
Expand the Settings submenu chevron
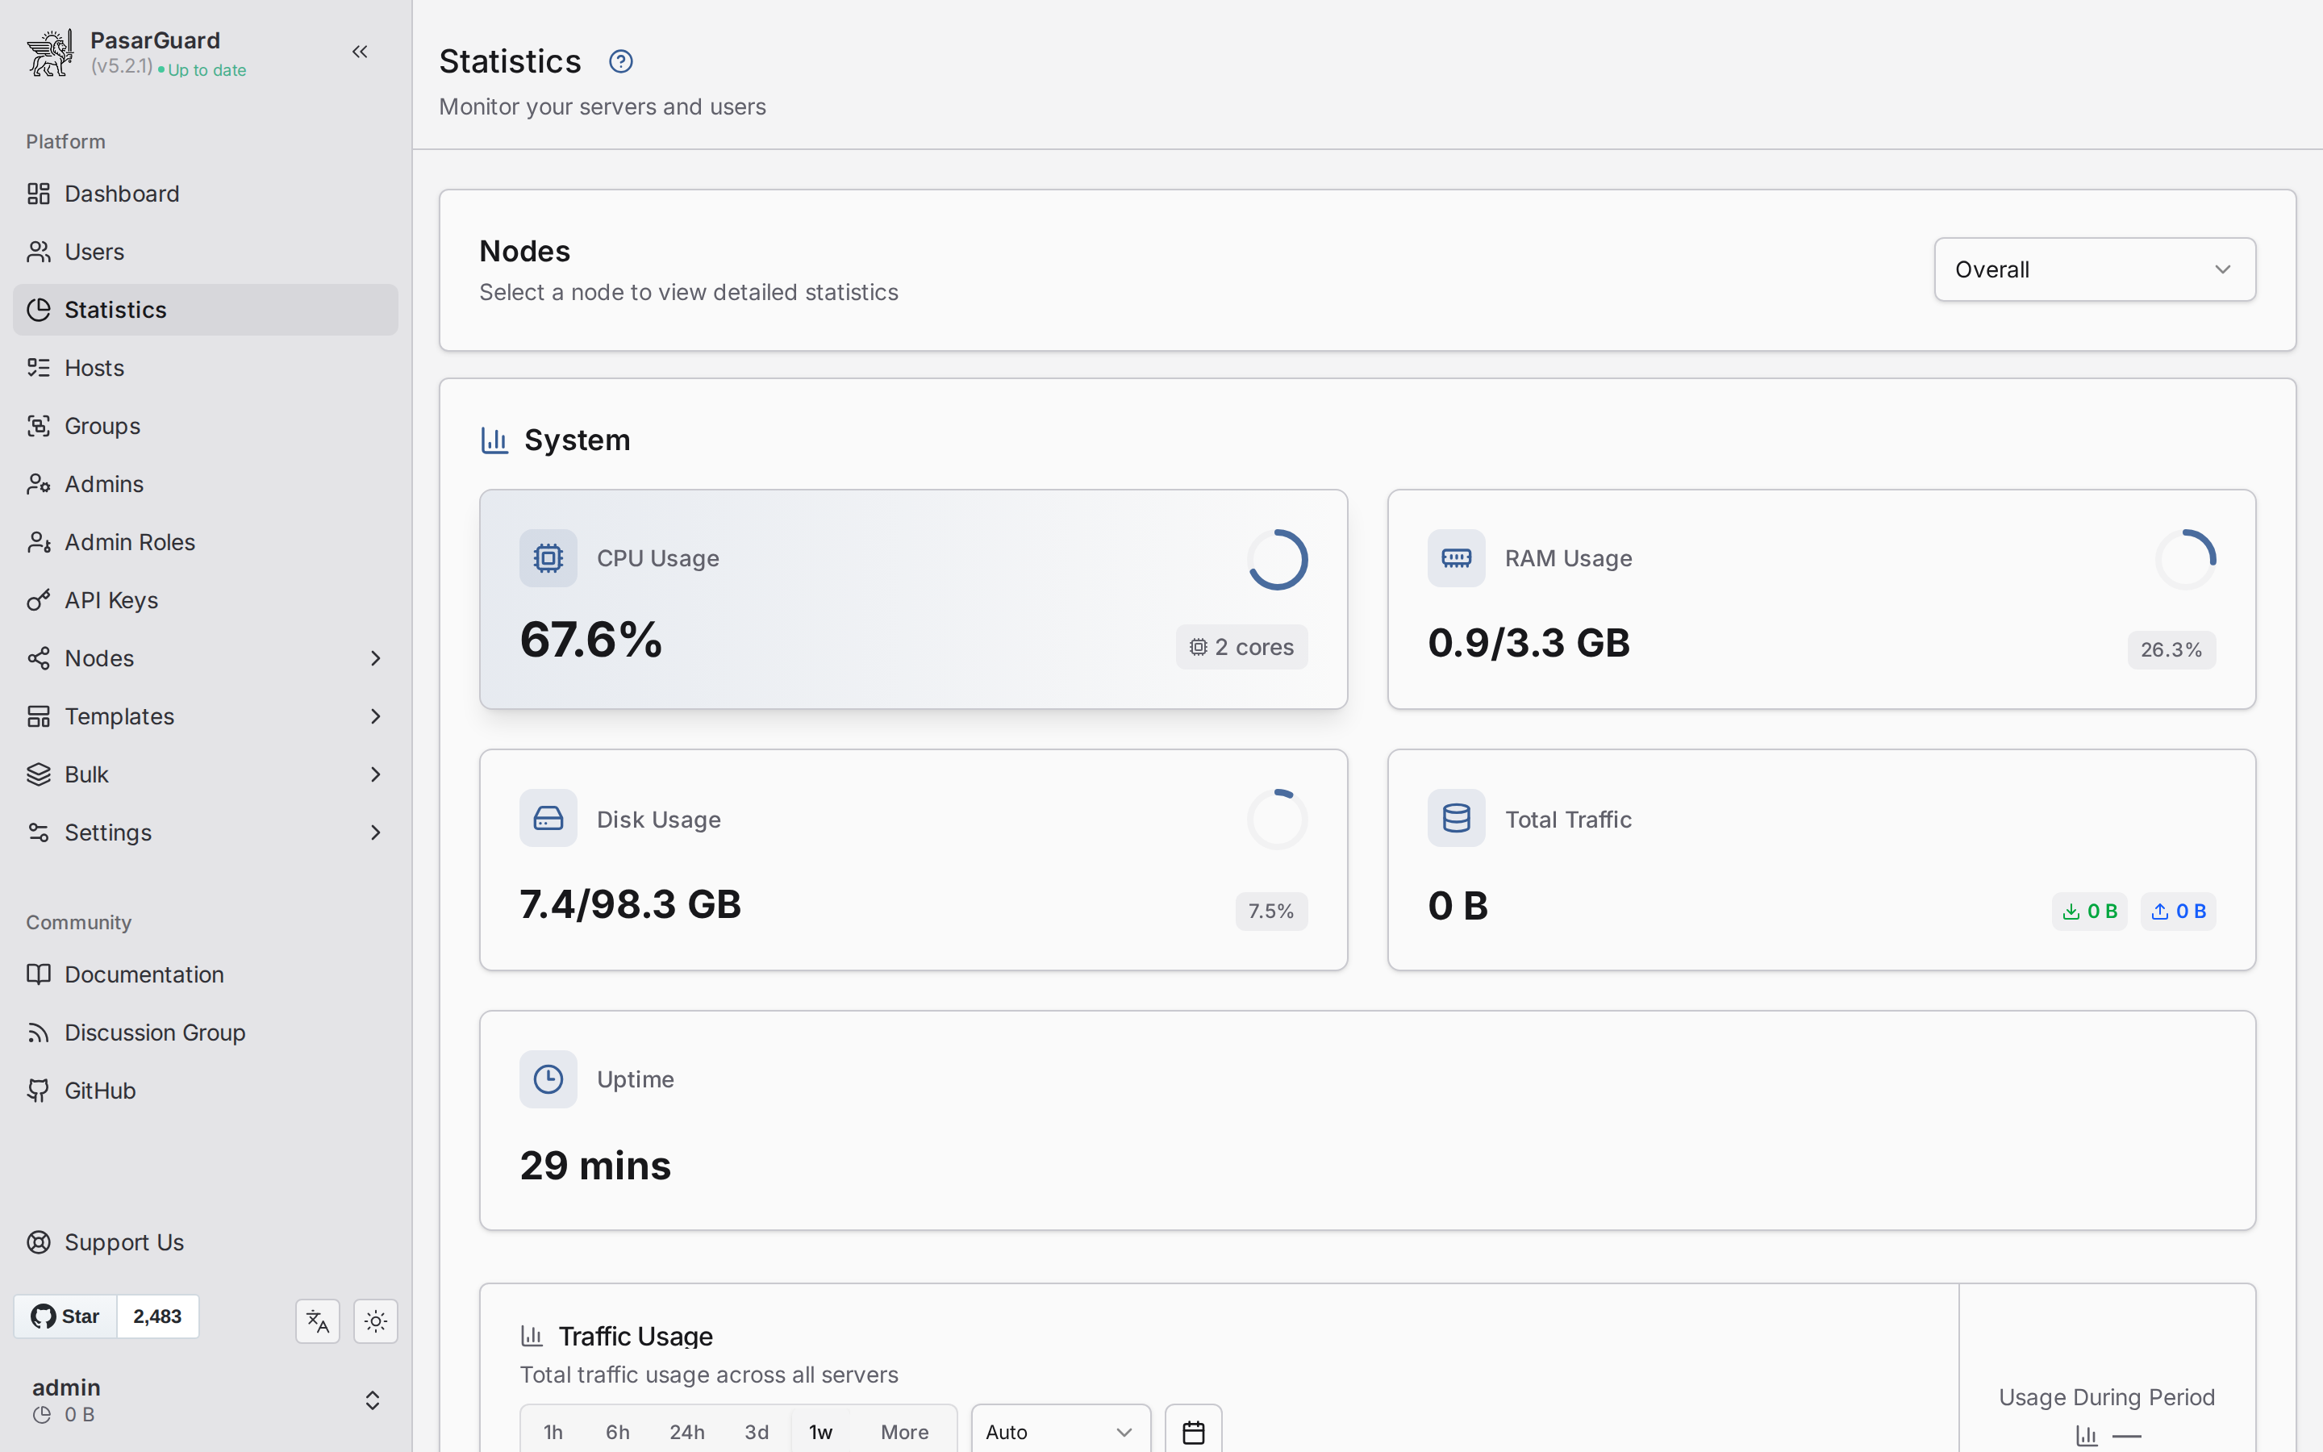tap(375, 832)
